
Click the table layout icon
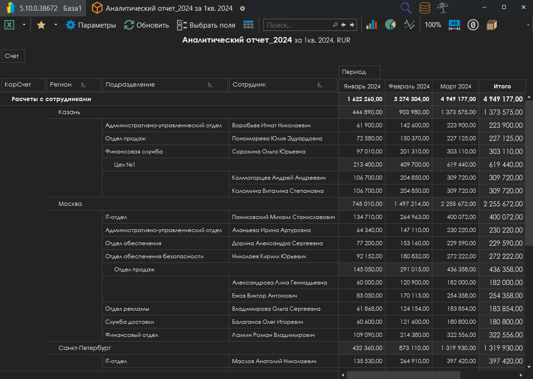(x=248, y=25)
